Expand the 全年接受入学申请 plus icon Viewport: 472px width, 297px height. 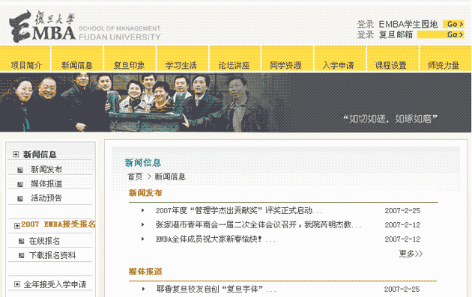(17, 284)
